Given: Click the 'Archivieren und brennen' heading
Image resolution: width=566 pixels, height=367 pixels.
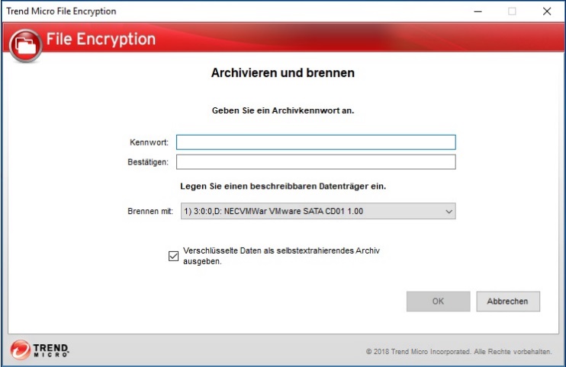Looking at the screenshot, I should 282,74.
